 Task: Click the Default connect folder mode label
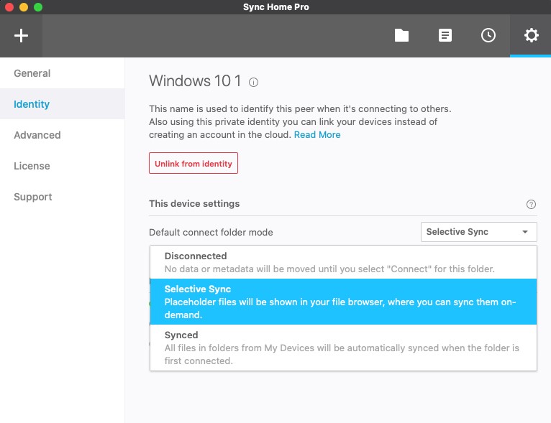click(x=211, y=232)
